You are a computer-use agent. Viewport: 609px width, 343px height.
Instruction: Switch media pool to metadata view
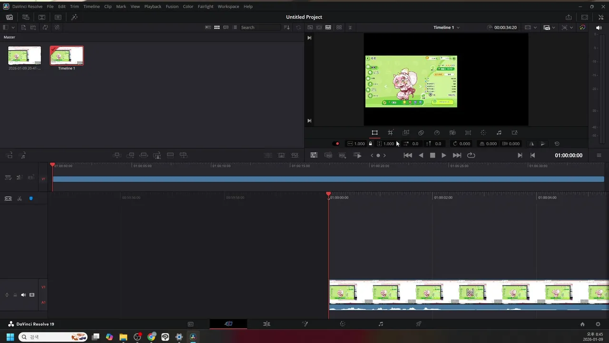pyautogui.click(x=208, y=28)
